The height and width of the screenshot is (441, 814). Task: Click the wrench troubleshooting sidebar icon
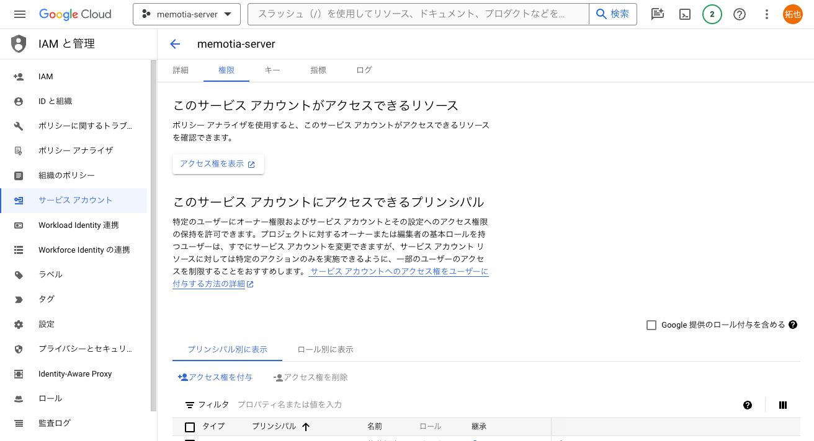(x=19, y=126)
